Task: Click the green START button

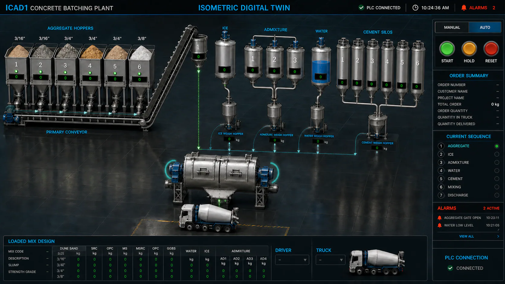Action: 447,49
